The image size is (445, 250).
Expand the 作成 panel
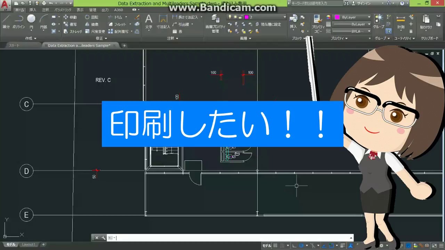click(31, 38)
